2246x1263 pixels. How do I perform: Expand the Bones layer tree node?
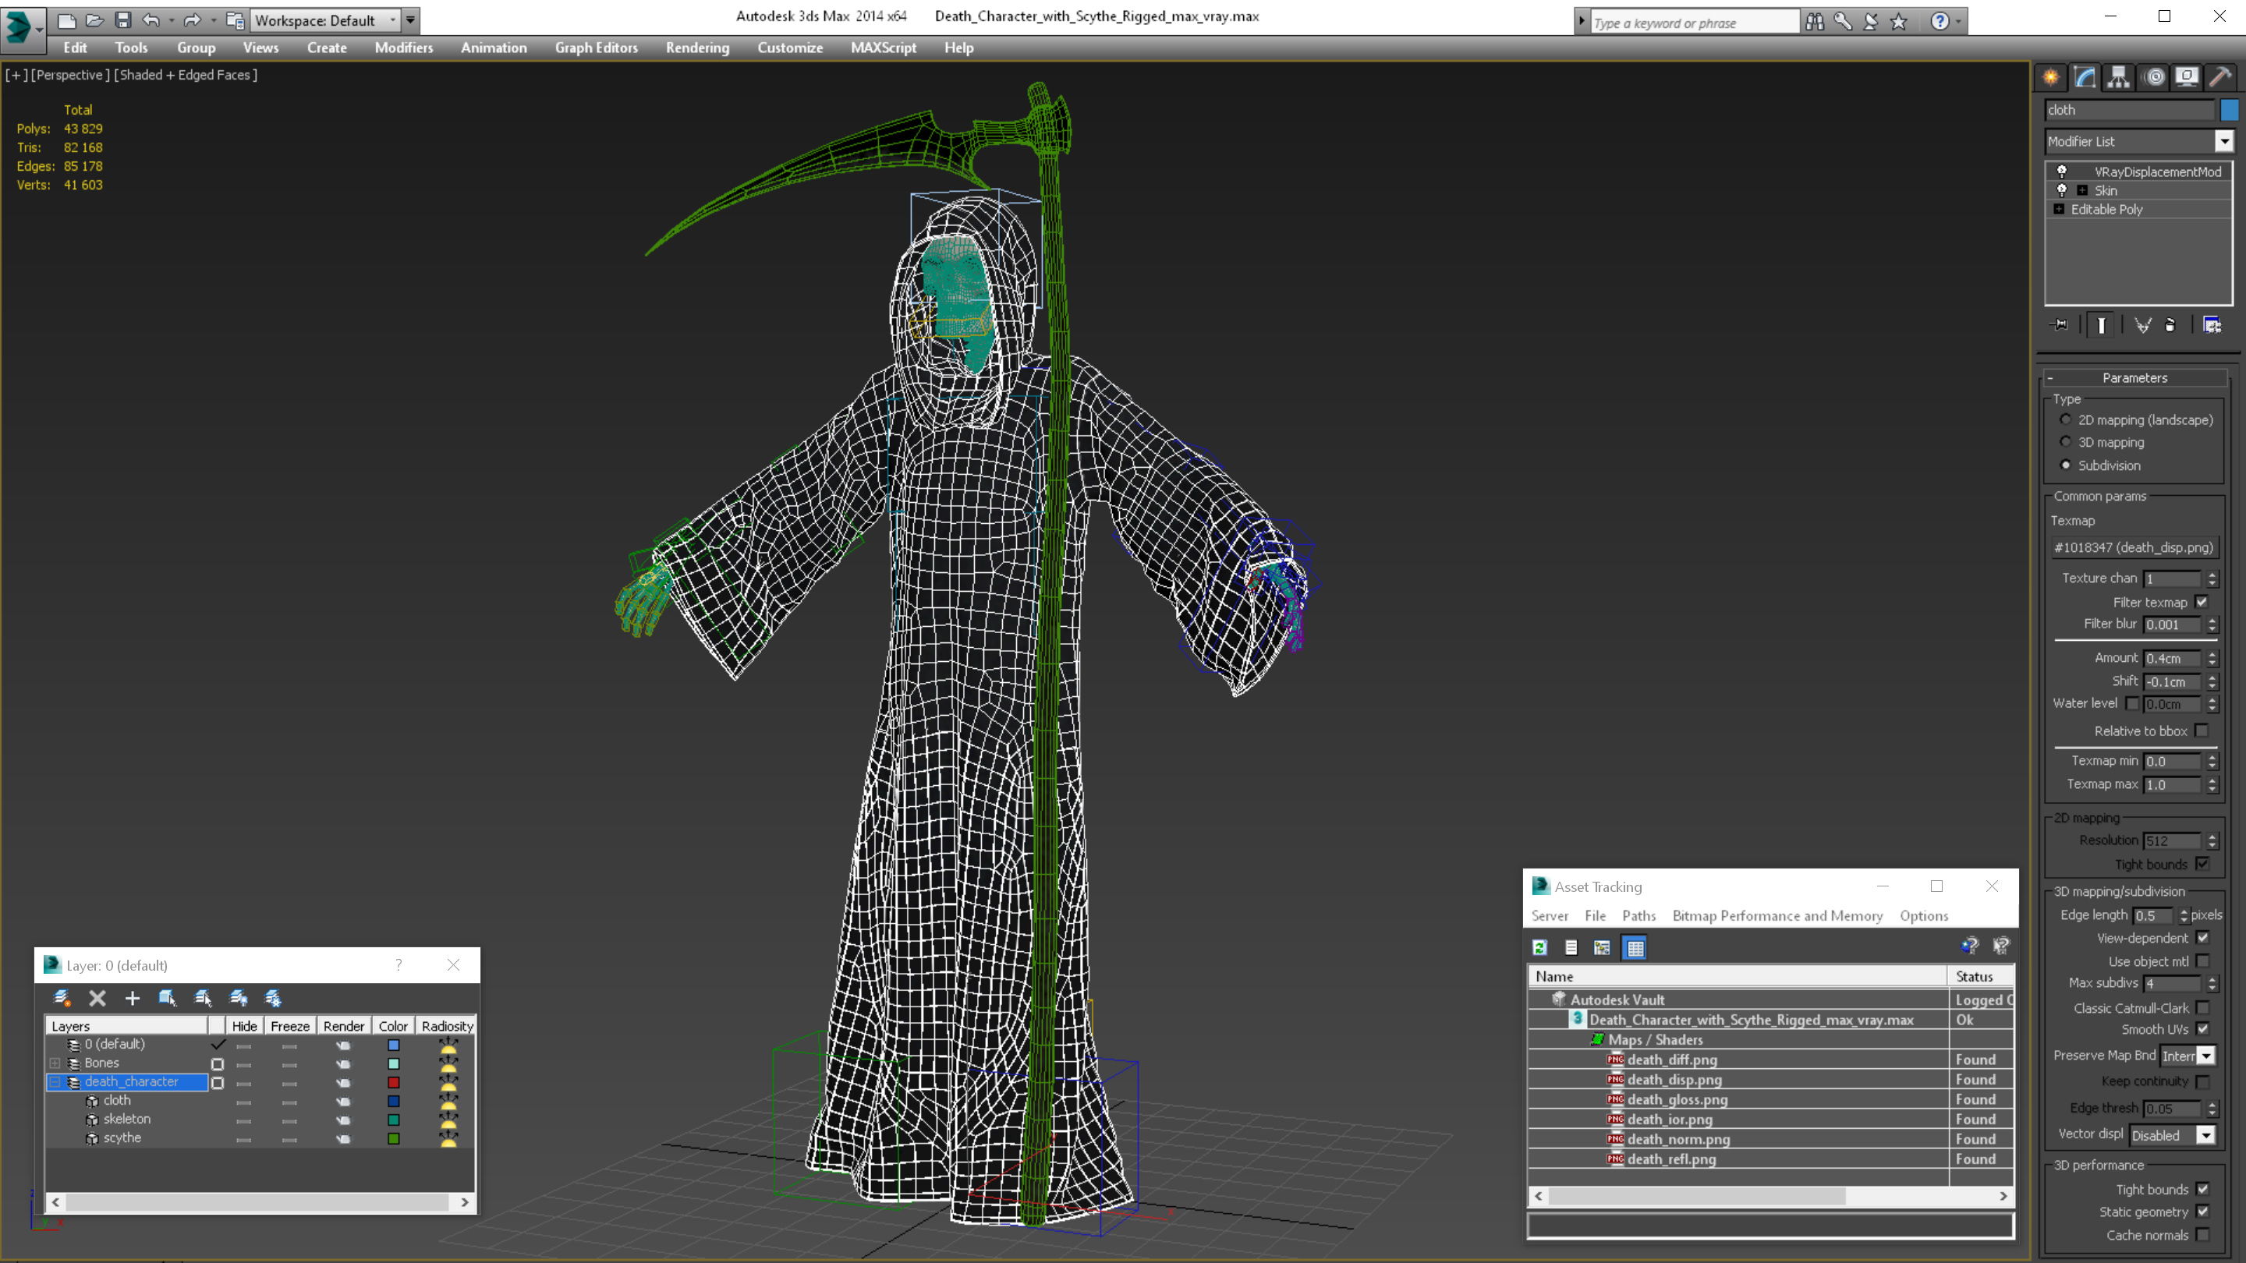coord(55,1063)
